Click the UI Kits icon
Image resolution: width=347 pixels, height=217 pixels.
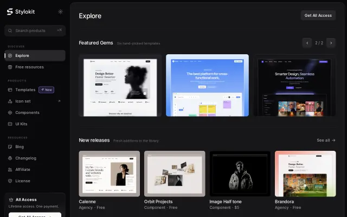click(10, 124)
